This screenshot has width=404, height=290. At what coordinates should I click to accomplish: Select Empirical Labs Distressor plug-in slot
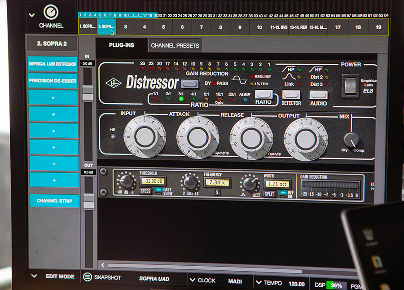(x=53, y=64)
